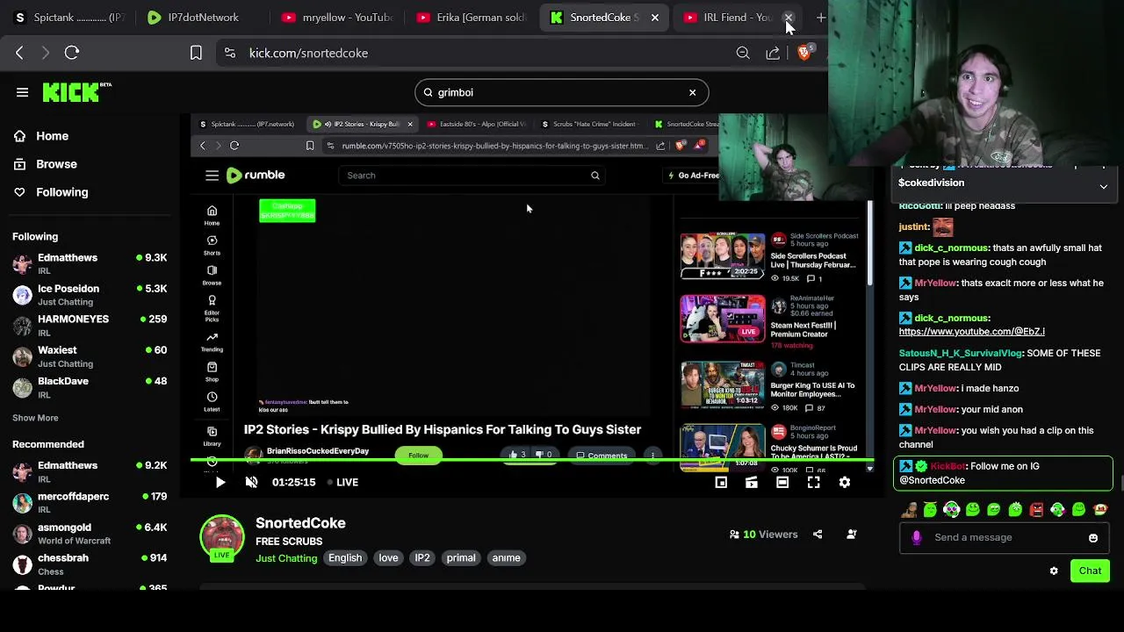Click the purple microphone icon in chat
This screenshot has height=632, width=1124.
pos(916,537)
